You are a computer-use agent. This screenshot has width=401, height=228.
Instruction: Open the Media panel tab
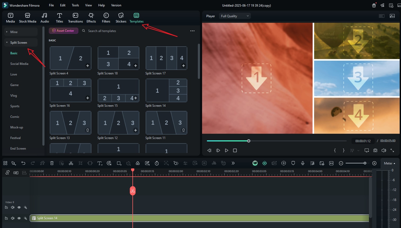coord(10,18)
